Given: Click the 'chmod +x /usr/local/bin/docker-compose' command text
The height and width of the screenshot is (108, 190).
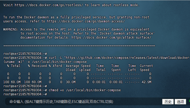Looking at the screenshot, I should (85, 90).
